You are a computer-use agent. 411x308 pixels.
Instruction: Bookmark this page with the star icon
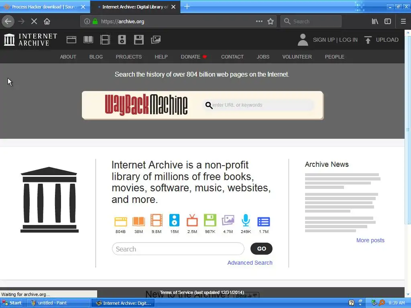click(271, 21)
